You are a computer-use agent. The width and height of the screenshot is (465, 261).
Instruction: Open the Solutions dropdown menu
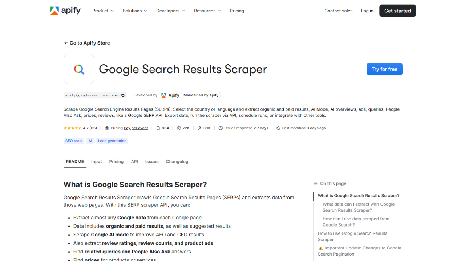coord(135,11)
